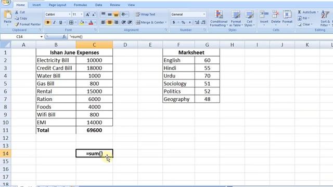Switch to the Formulas tab
333x187 pixels.
click(x=81, y=5)
